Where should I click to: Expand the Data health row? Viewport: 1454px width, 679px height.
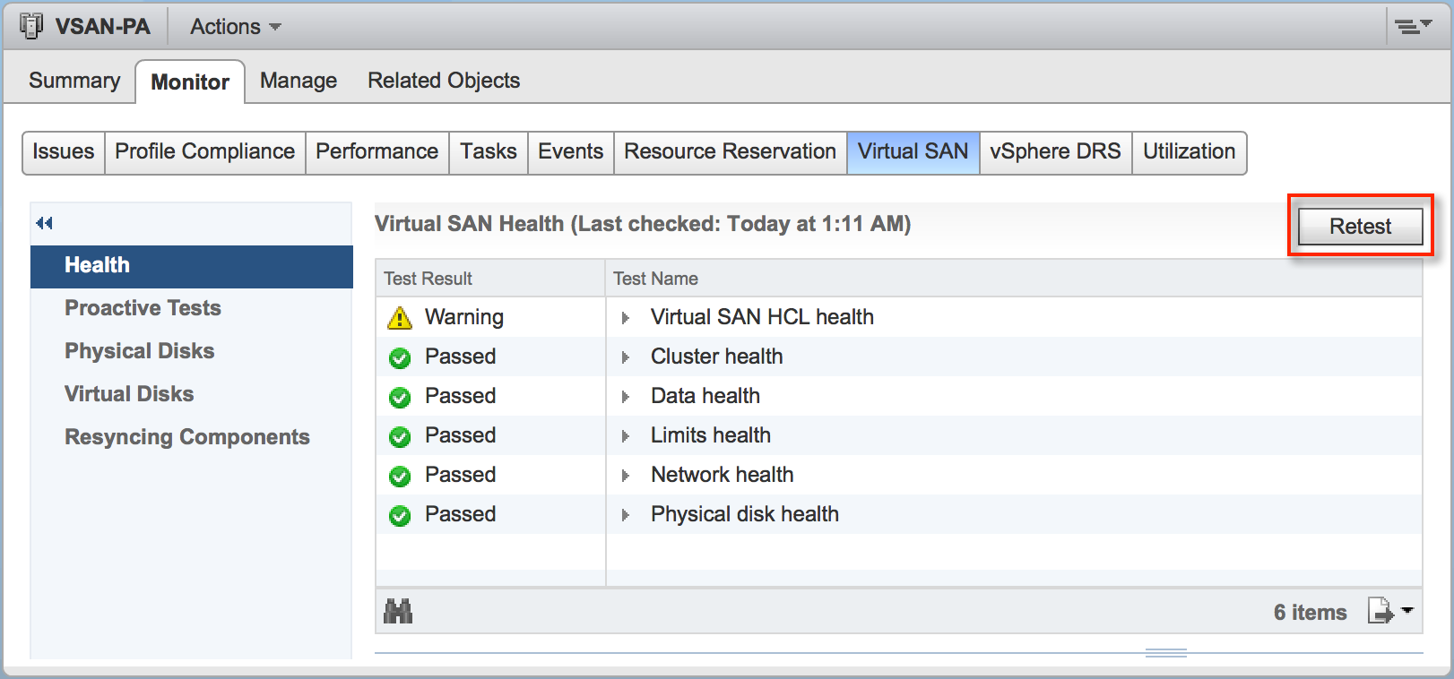[x=626, y=397]
